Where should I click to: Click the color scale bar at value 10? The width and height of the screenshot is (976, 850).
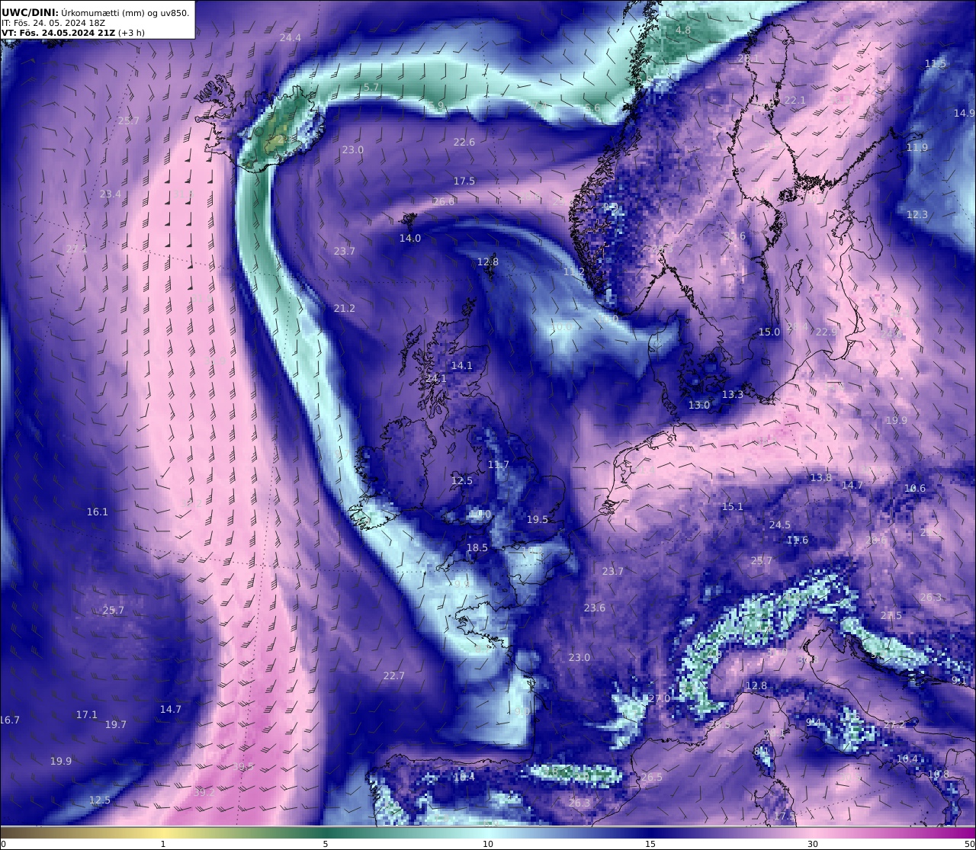[x=488, y=832]
